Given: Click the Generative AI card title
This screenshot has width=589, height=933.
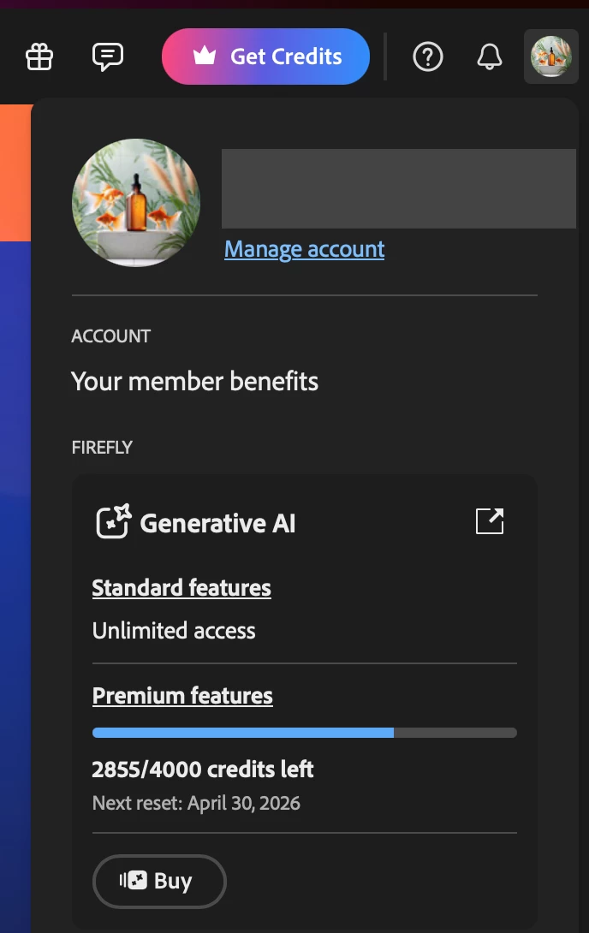Looking at the screenshot, I should coord(217,524).
